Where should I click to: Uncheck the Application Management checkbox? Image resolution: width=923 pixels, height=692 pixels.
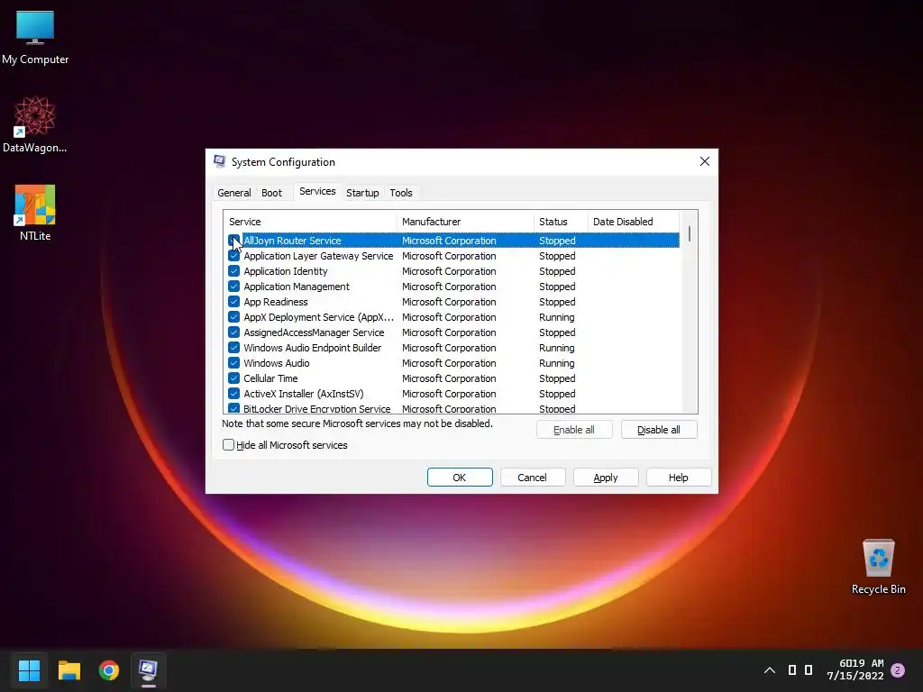(233, 287)
